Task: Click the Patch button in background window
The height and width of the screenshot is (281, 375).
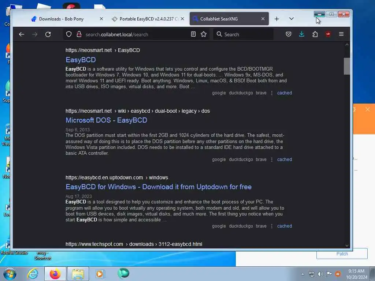Action: click(x=342, y=254)
